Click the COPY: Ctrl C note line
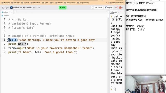This screenshot has height=93, width=166. point(135,26)
